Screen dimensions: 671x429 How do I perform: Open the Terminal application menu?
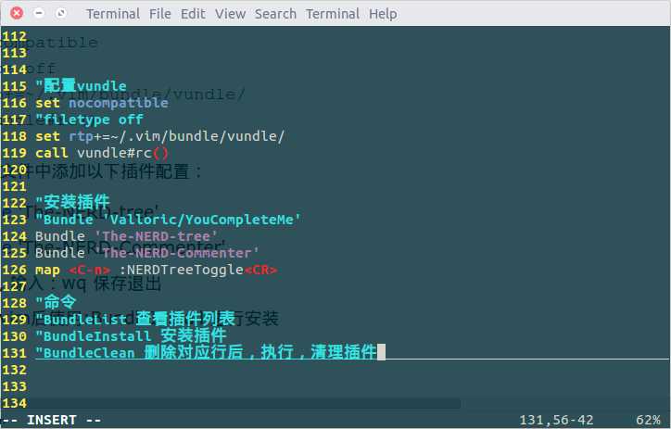(113, 14)
